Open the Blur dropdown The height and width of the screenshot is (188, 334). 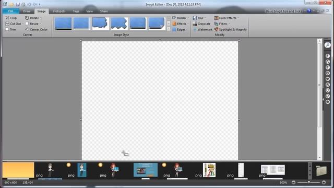tap(199, 18)
